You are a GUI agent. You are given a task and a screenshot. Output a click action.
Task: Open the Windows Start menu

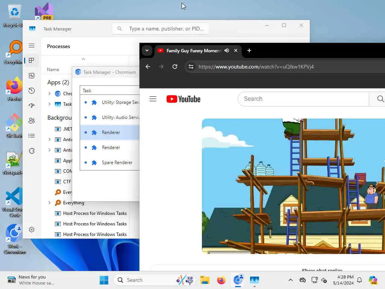[104, 280]
